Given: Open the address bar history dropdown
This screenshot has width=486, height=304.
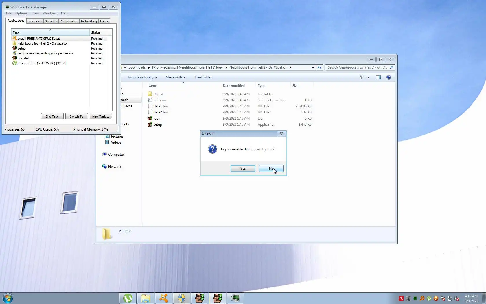Looking at the screenshot, I should 313,67.
